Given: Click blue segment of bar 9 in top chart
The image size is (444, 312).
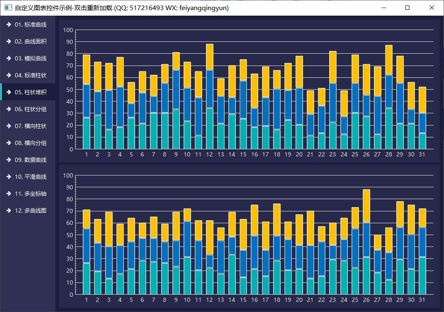Looking at the screenshot, I should [176, 90].
